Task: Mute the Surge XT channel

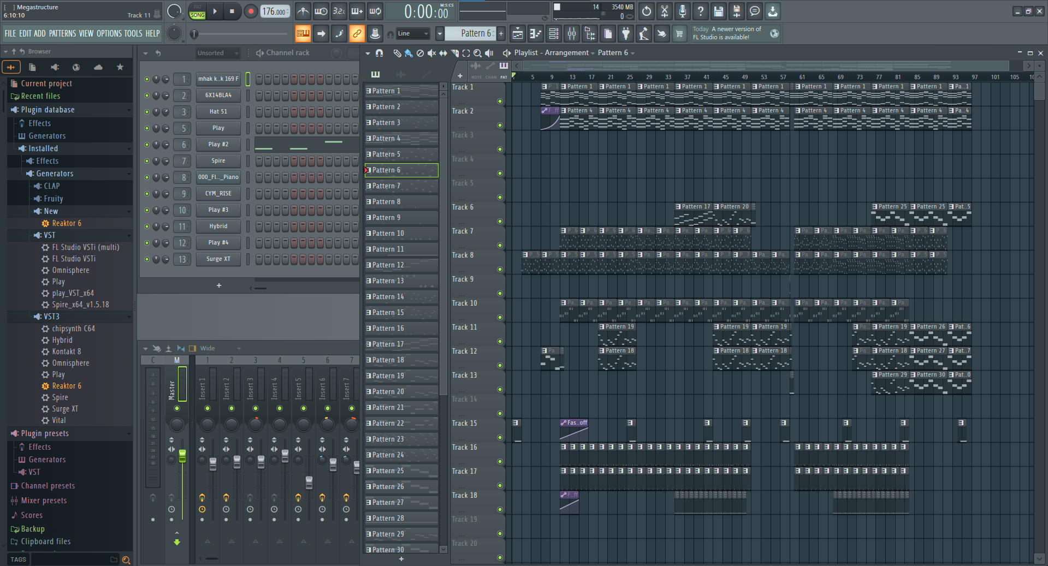Action: tap(146, 259)
